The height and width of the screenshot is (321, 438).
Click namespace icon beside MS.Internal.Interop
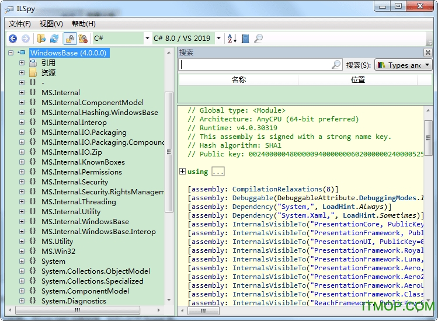(33, 122)
